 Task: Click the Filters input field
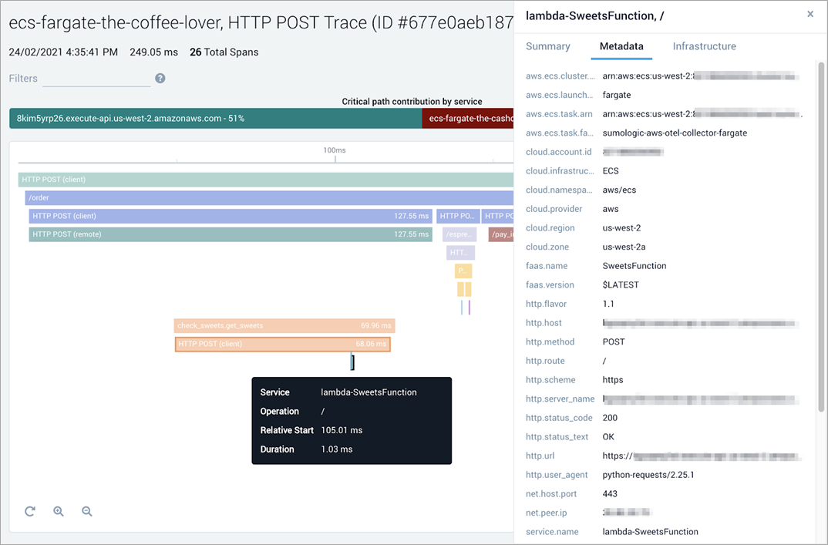tap(96, 79)
